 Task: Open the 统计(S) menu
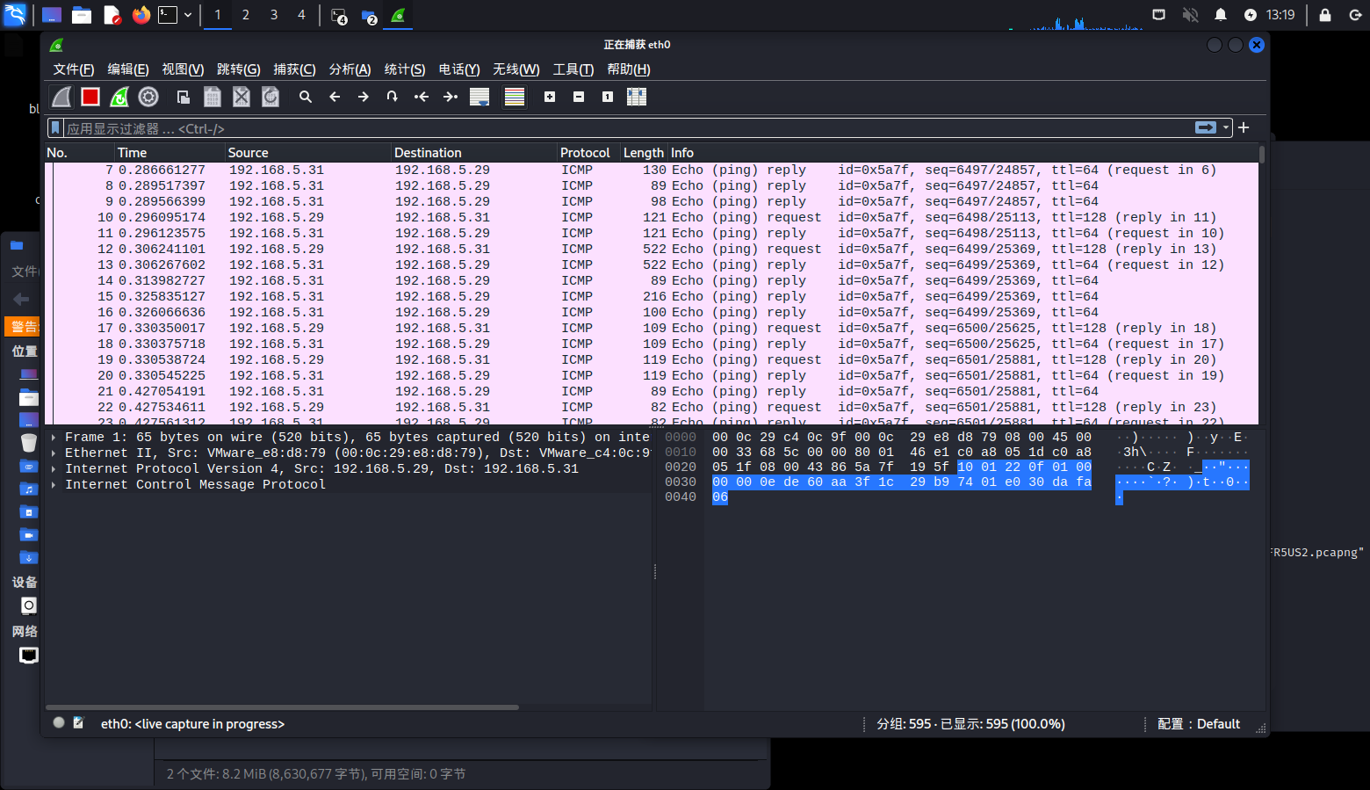(404, 69)
